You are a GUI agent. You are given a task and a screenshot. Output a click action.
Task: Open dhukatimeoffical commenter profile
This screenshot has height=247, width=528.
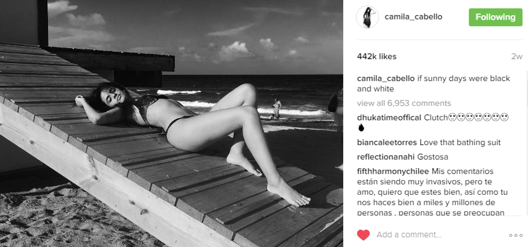coord(389,118)
